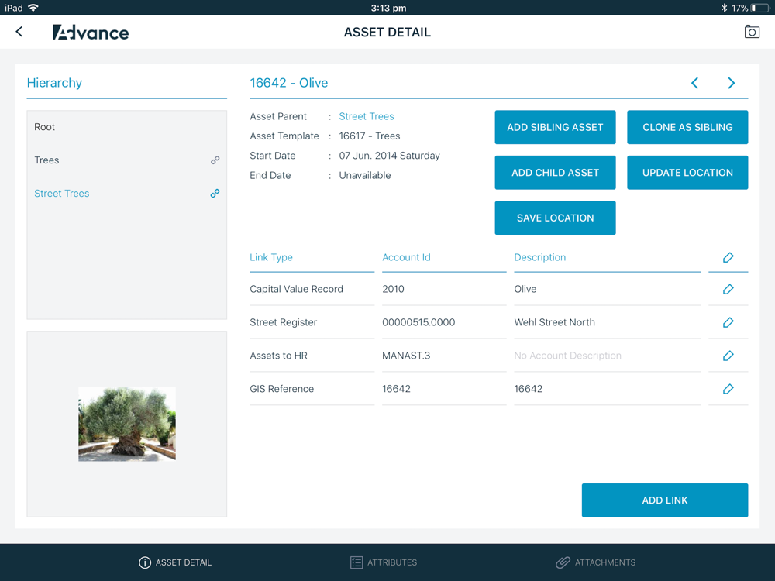Screen dimensions: 775x581
Task: Click edit pencil in table header row
Action: click(728, 257)
